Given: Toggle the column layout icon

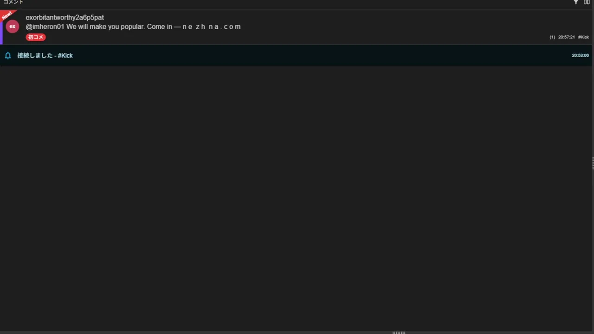Looking at the screenshot, I should 587,2.
